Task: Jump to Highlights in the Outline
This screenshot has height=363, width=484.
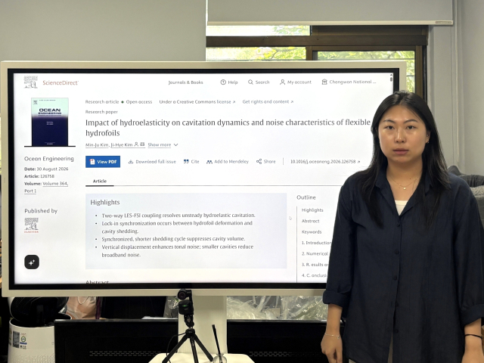Action: (312, 210)
